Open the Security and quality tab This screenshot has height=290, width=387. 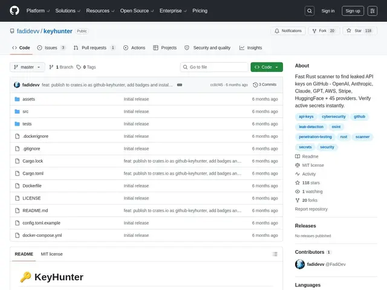pyautogui.click(x=207, y=48)
